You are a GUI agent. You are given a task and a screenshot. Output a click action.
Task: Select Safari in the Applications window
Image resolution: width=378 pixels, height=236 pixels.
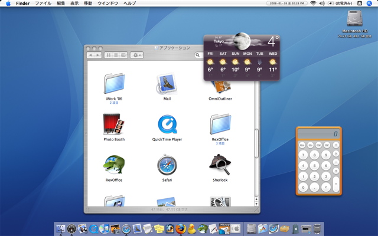pos(167,165)
